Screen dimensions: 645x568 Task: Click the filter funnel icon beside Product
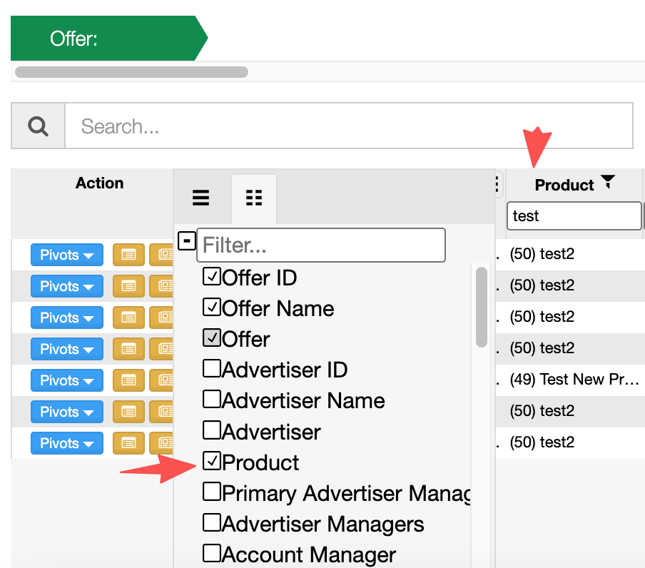608,181
